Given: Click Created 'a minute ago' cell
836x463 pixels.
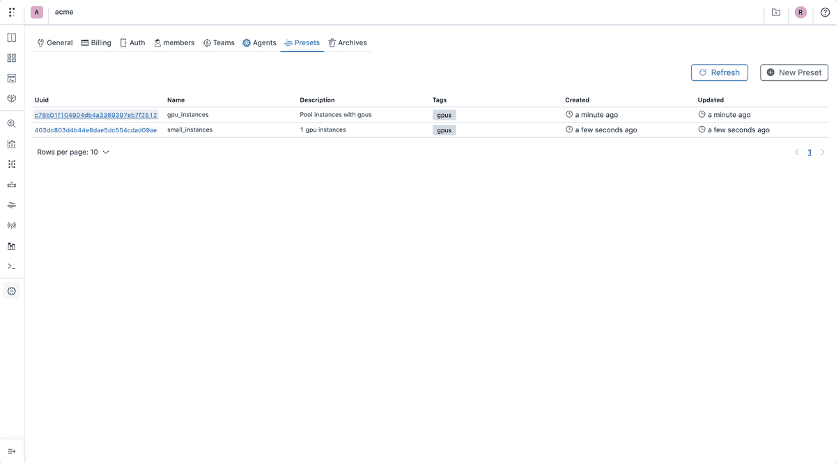Looking at the screenshot, I should click(x=591, y=115).
